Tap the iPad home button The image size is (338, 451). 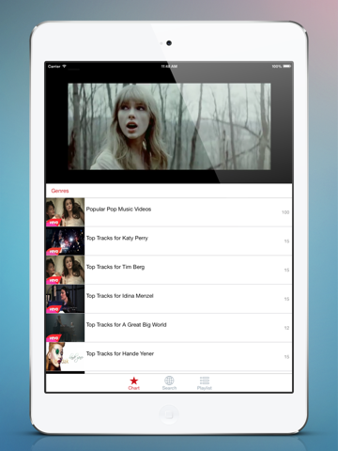(x=169, y=414)
